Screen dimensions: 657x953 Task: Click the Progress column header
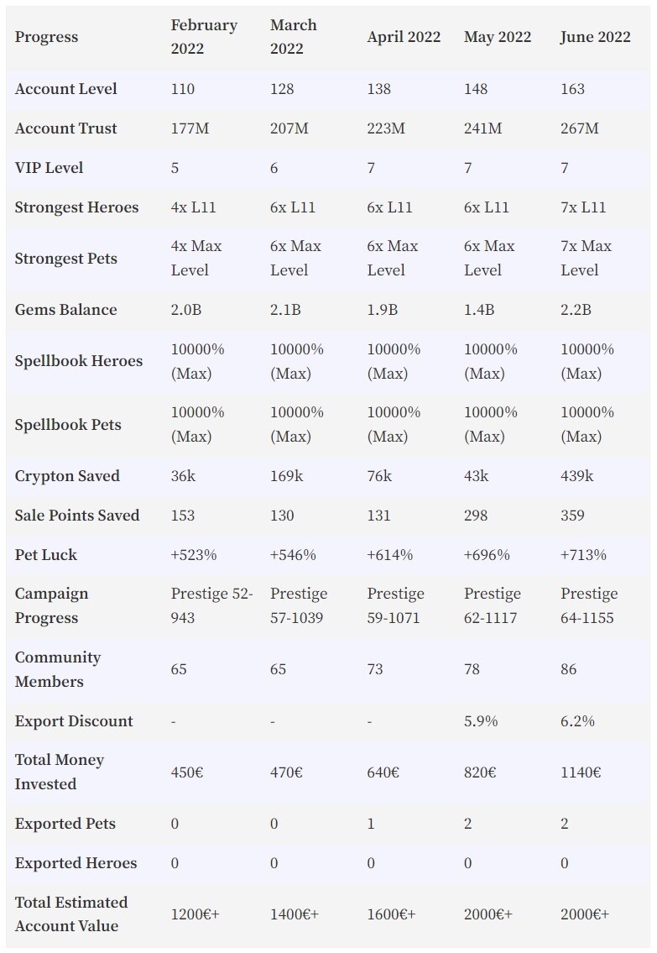pos(46,37)
